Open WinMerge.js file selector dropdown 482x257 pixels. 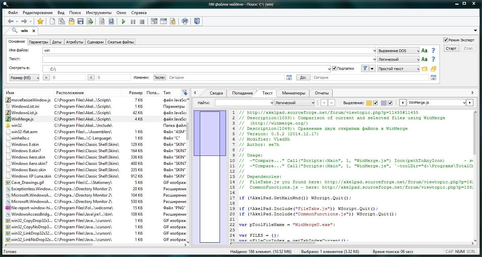464,103
